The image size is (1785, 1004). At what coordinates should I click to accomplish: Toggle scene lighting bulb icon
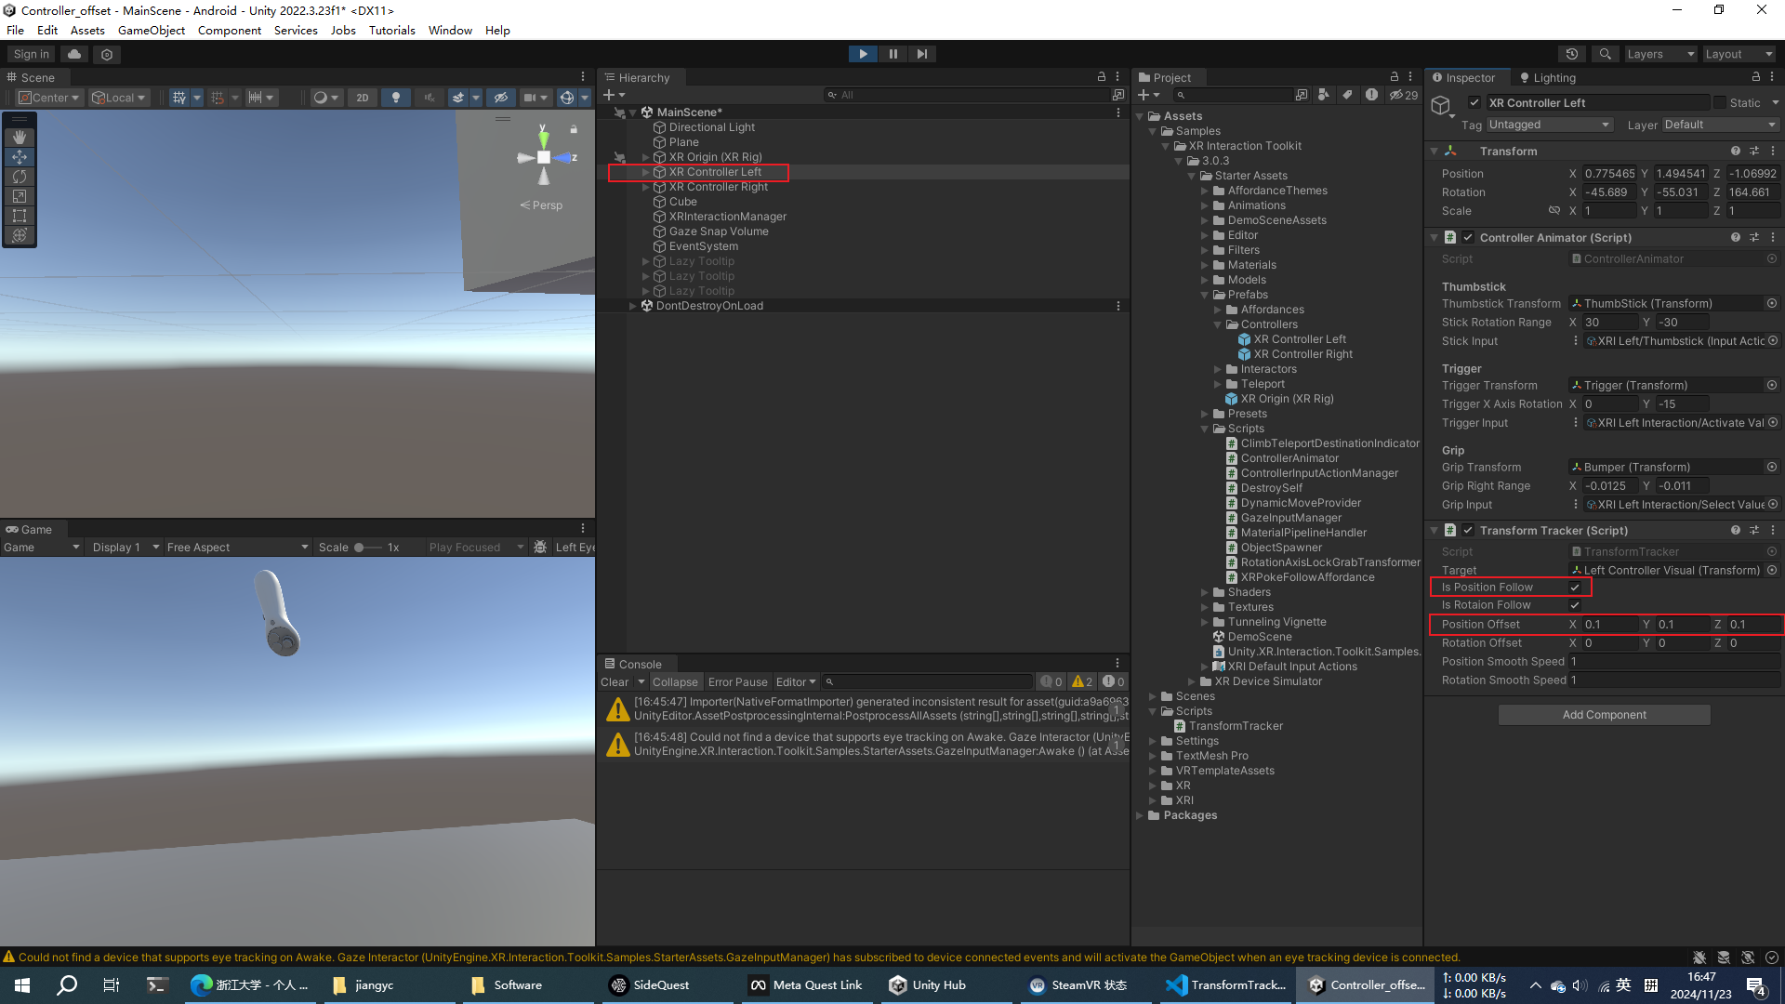click(396, 98)
